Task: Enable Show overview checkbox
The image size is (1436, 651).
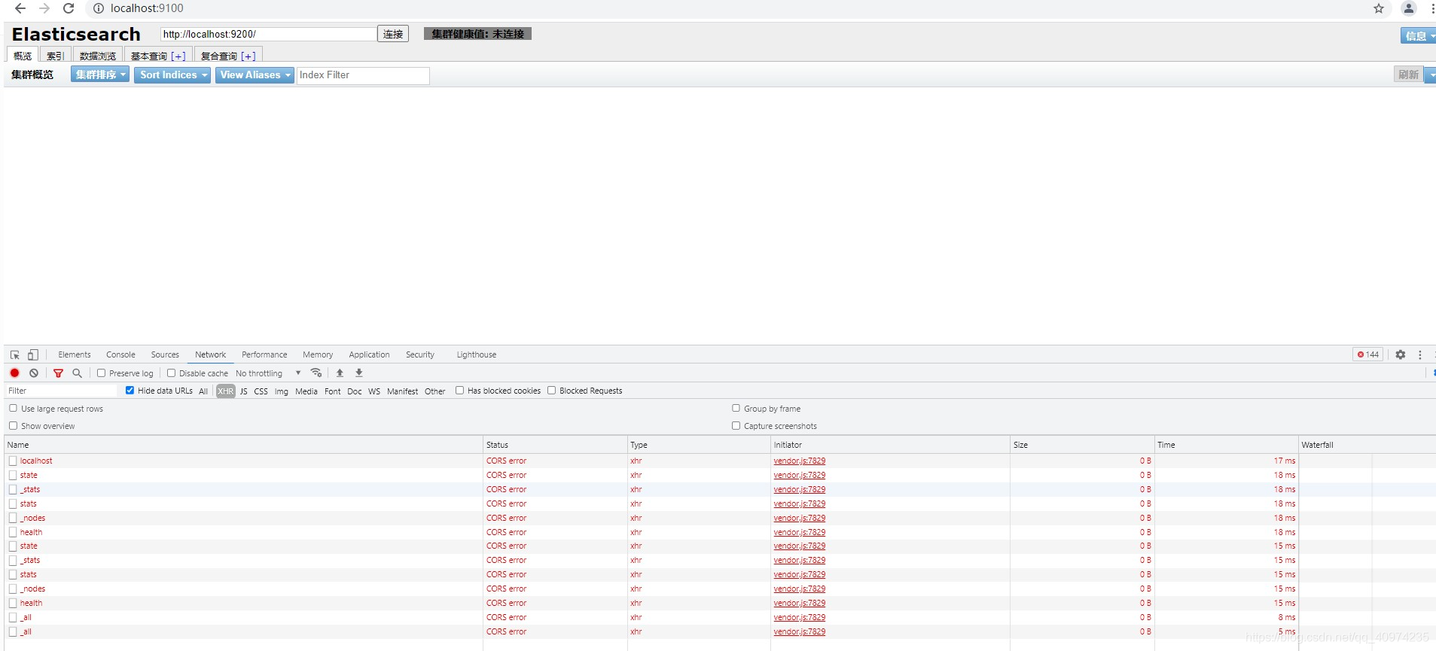Action: [13, 425]
